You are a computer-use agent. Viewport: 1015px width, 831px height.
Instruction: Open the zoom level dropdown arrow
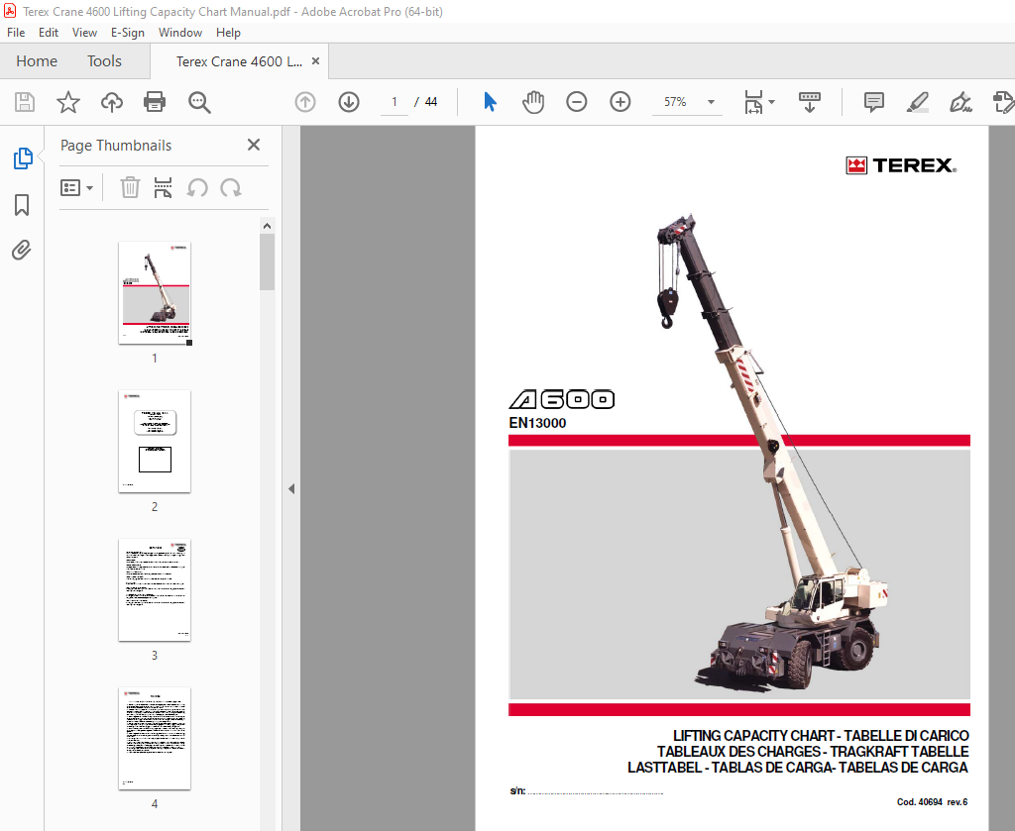711,102
